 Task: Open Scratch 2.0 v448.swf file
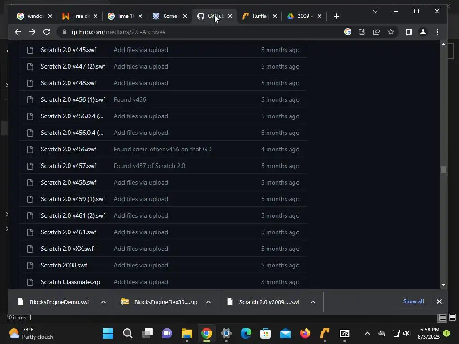69,83
